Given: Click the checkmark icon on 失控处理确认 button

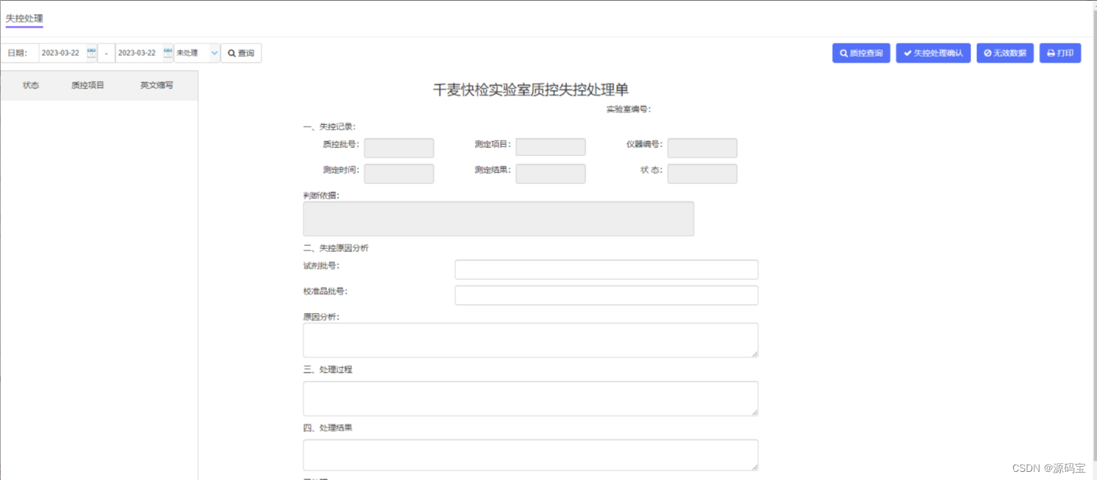Looking at the screenshot, I should pyautogui.click(x=907, y=53).
